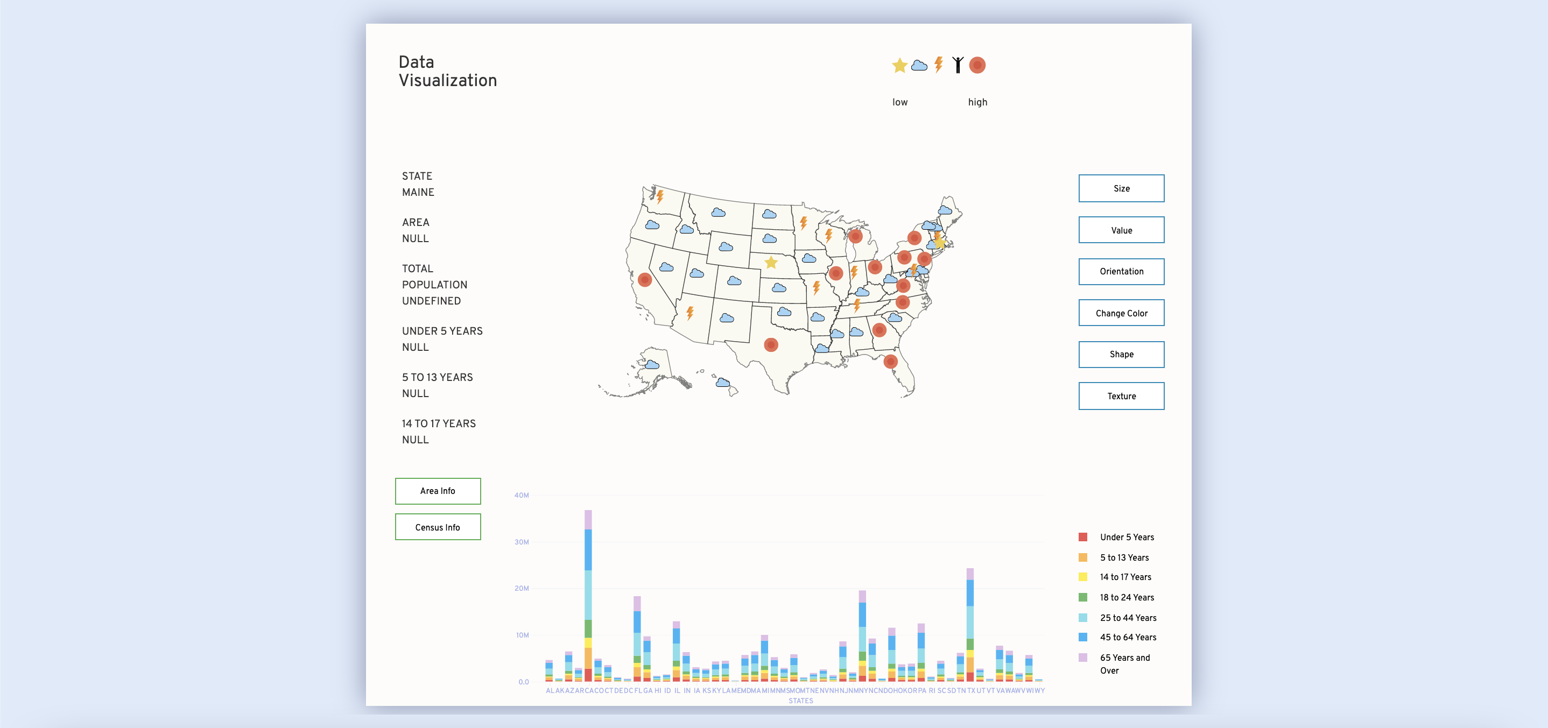Select the red circle on Florida
Screen dimensions: 1548x728
point(891,362)
